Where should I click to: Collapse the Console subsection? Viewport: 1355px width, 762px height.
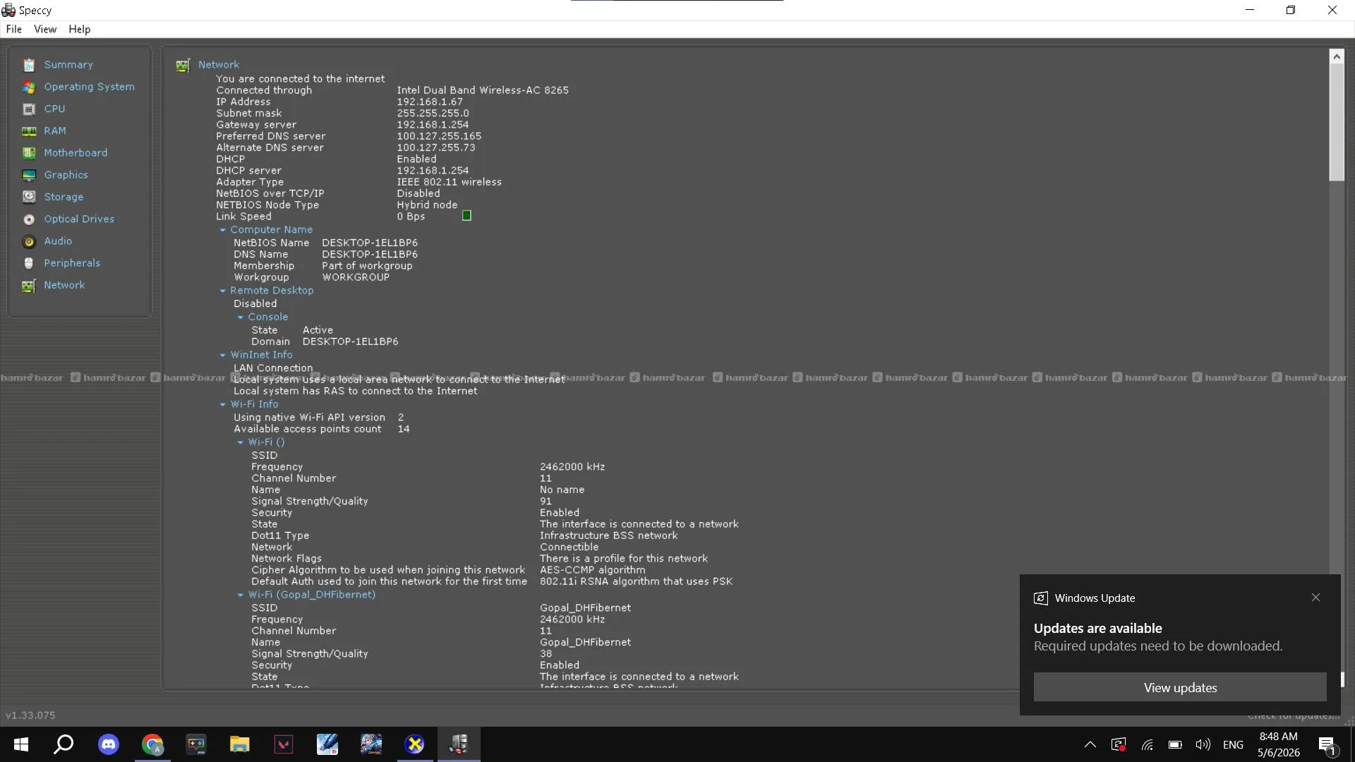coord(241,317)
